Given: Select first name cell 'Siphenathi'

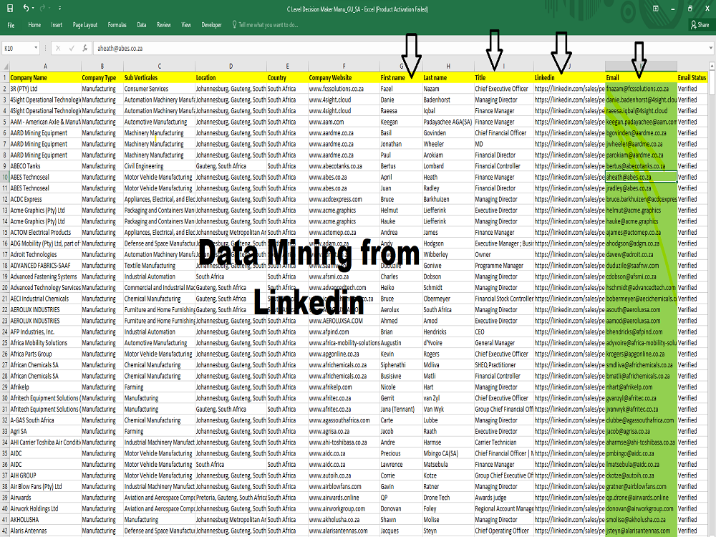Looking at the screenshot, I should tap(401, 365).
